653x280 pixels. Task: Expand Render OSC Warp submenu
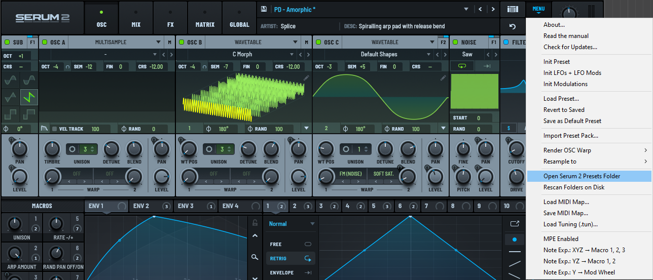[589, 150]
